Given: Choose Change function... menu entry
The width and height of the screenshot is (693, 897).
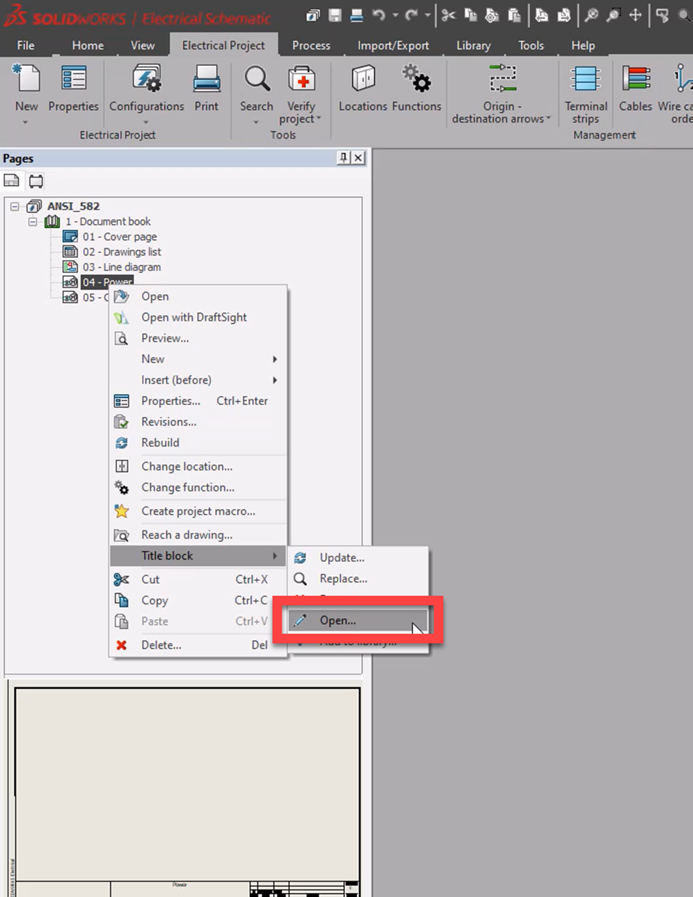Looking at the screenshot, I should pos(198,487).
